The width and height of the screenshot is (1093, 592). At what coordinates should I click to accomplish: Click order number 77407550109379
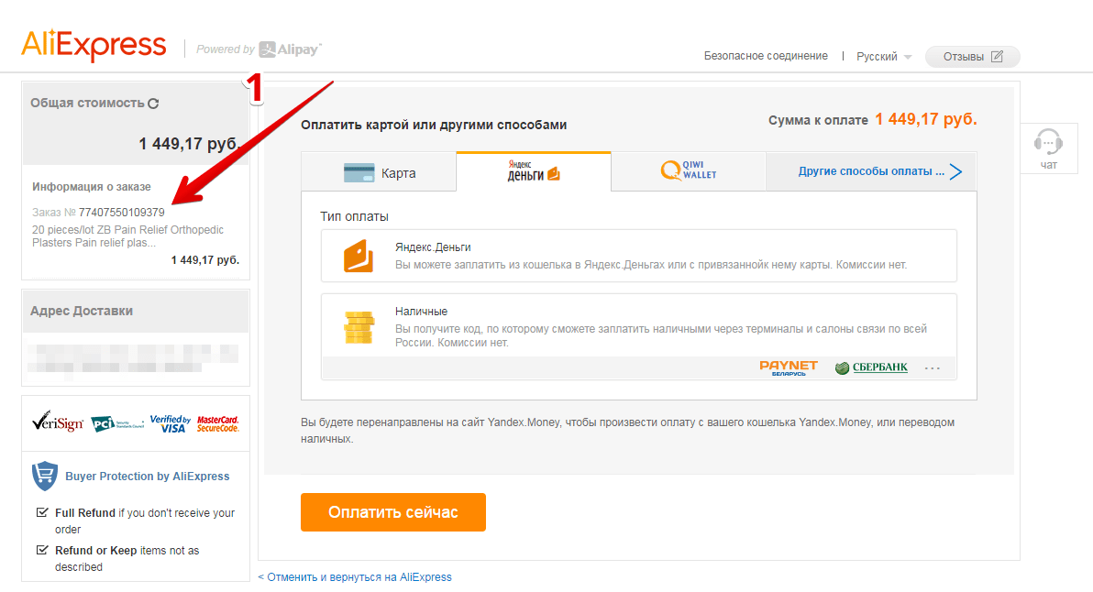pos(121,213)
